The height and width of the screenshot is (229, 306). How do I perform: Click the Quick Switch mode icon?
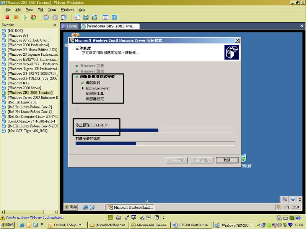pyautogui.click(x=94, y=17)
